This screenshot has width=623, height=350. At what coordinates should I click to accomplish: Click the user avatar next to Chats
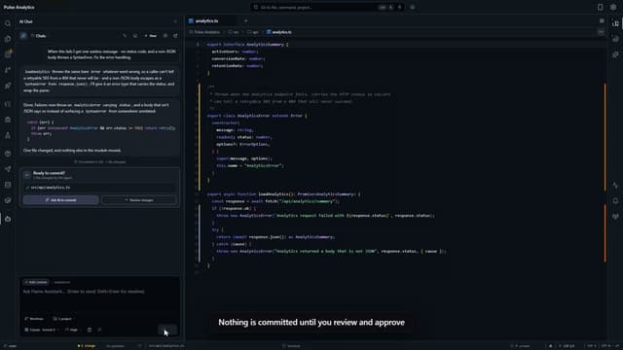point(23,36)
